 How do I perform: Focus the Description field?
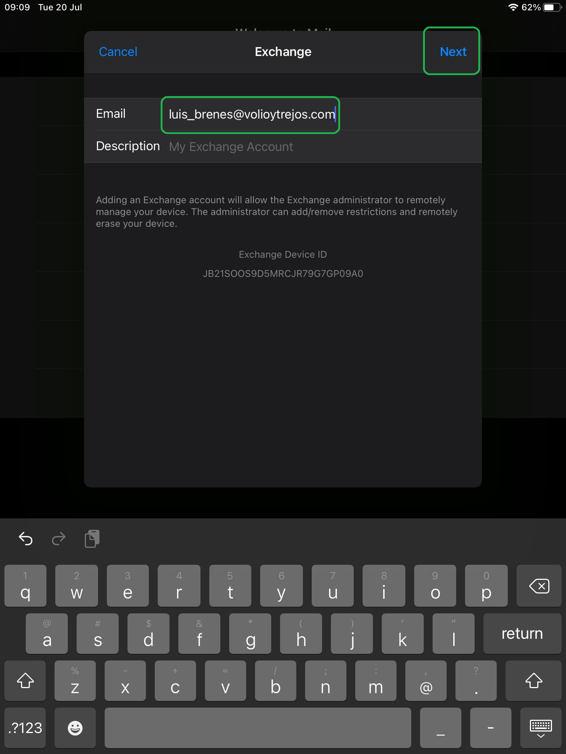283,147
